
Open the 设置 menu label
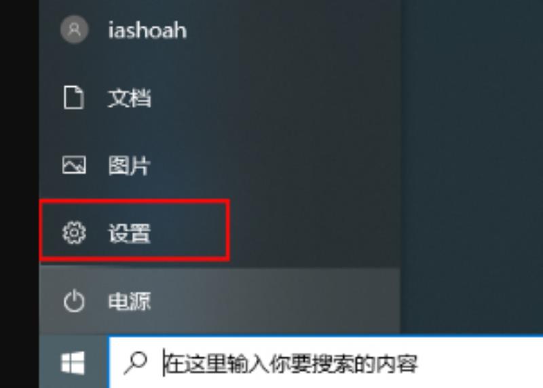point(129,233)
